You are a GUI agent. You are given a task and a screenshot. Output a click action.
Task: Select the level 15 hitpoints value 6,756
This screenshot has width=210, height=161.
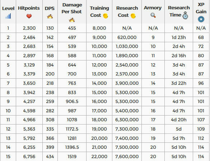pos(29,156)
